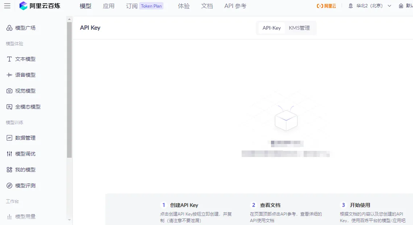The width and height of the screenshot is (413, 225).
Task: Click the 华北2（北京）region text
Action: click(369, 6)
